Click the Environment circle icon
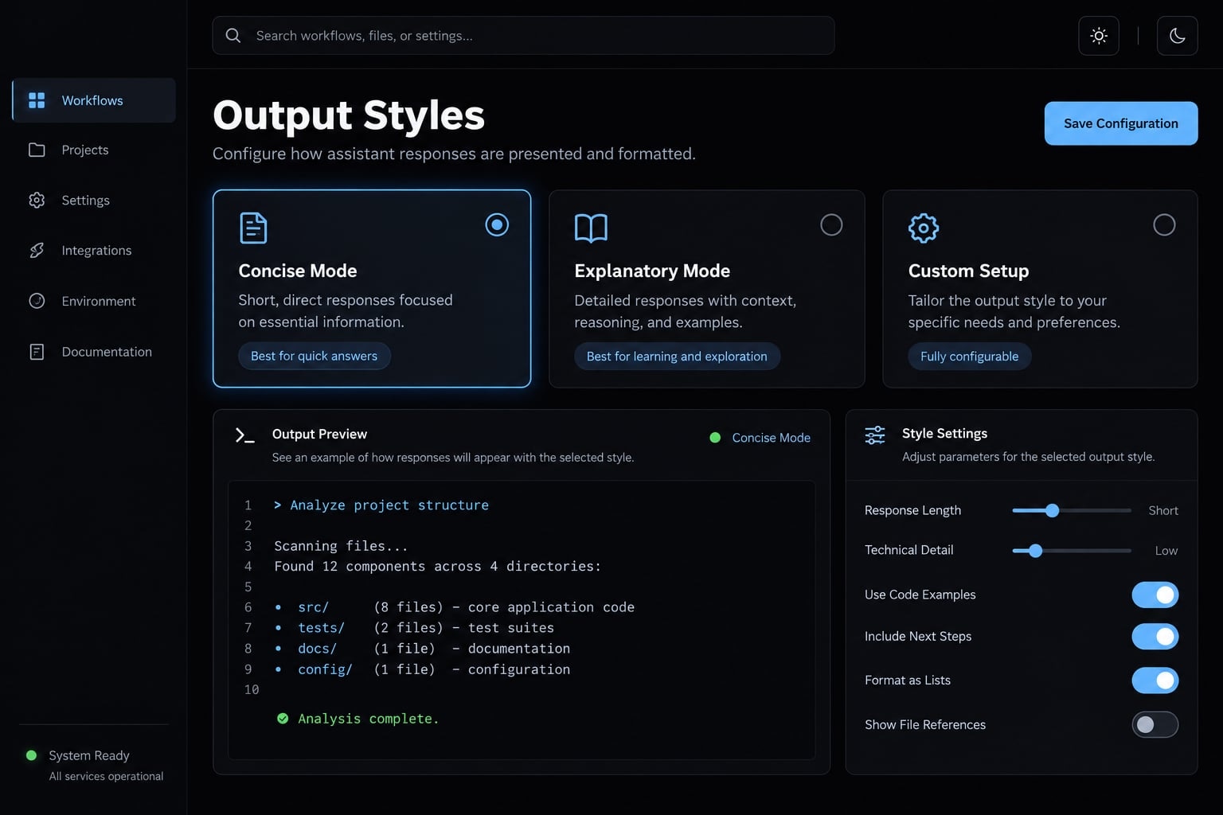 (37, 301)
